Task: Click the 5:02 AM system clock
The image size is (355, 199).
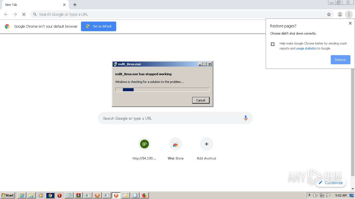Action: pos(341,195)
